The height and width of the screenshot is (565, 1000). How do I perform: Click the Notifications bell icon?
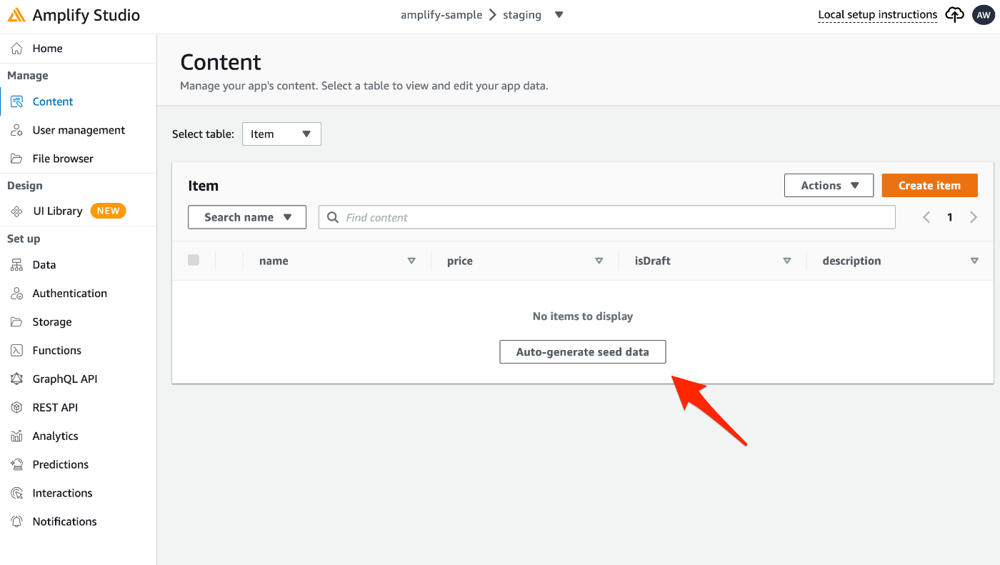click(x=17, y=522)
